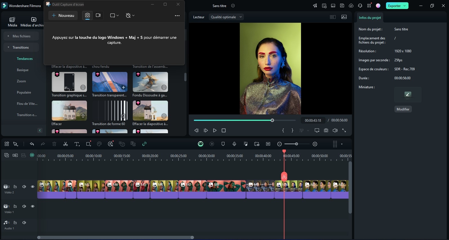Open the Média tab icon
Image resolution: width=449 pixels, height=240 pixels.
(12, 22)
